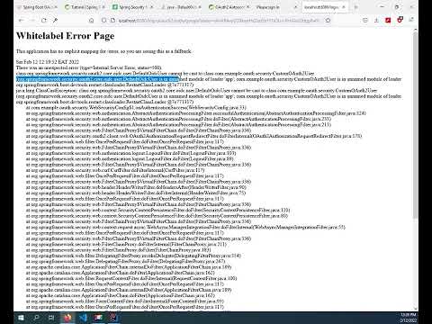This screenshot has height=324, width=432.
Task: Switch to the 'Spring Security' tab
Action: 132,7
